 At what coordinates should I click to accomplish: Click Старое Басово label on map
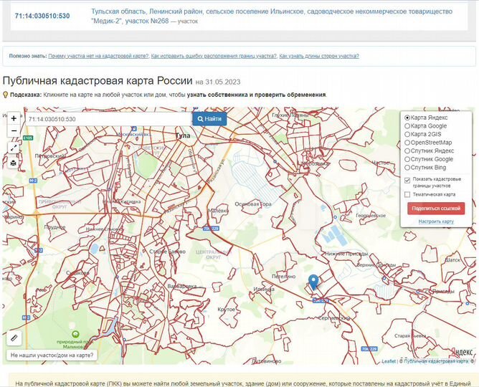coord(167,252)
